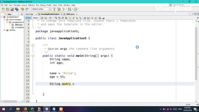Image resolution: width=199 pixels, height=112 pixels.
Task: Click the search magnifier icon at top right
Action: tap(170, 5)
